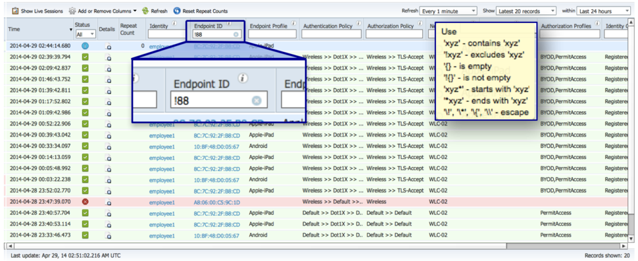Click horizontal scrollbar left arrow
Viewport: 638px width, 261px height.
coord(10,246)
